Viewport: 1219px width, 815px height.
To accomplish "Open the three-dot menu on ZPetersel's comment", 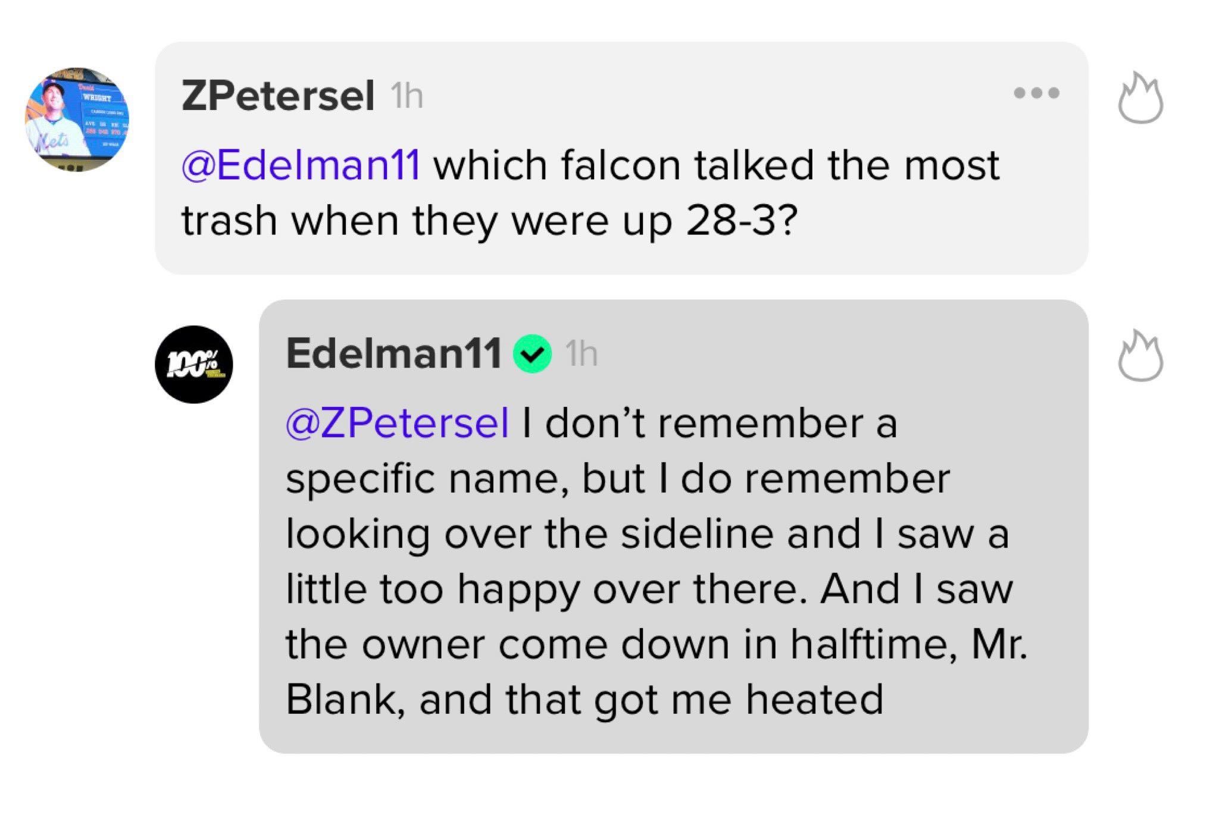I will 1036,93.
